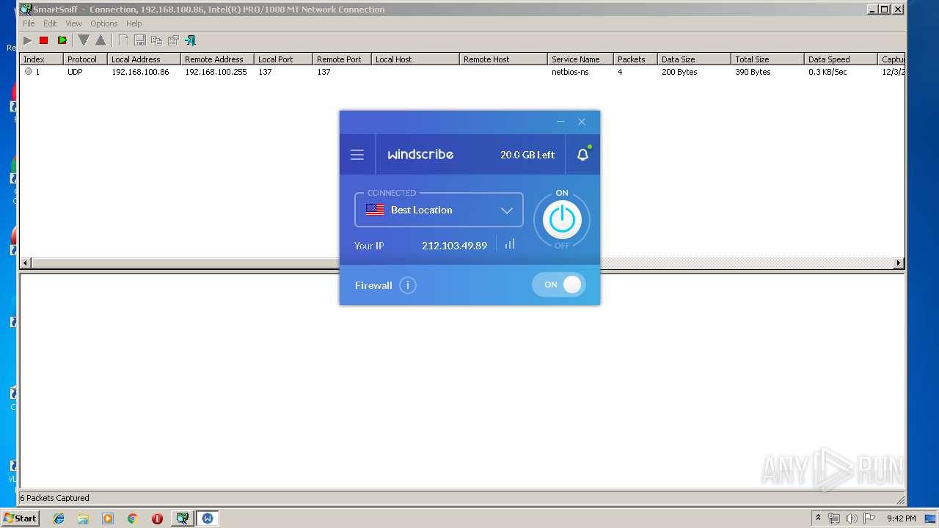Click the 0.3 KB/Sec data speed cell
The image size is (939, 528).
click(828, 72)
